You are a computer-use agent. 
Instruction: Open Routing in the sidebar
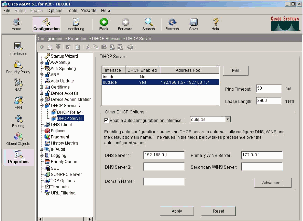pyautogui.click(x=18, y=121)
